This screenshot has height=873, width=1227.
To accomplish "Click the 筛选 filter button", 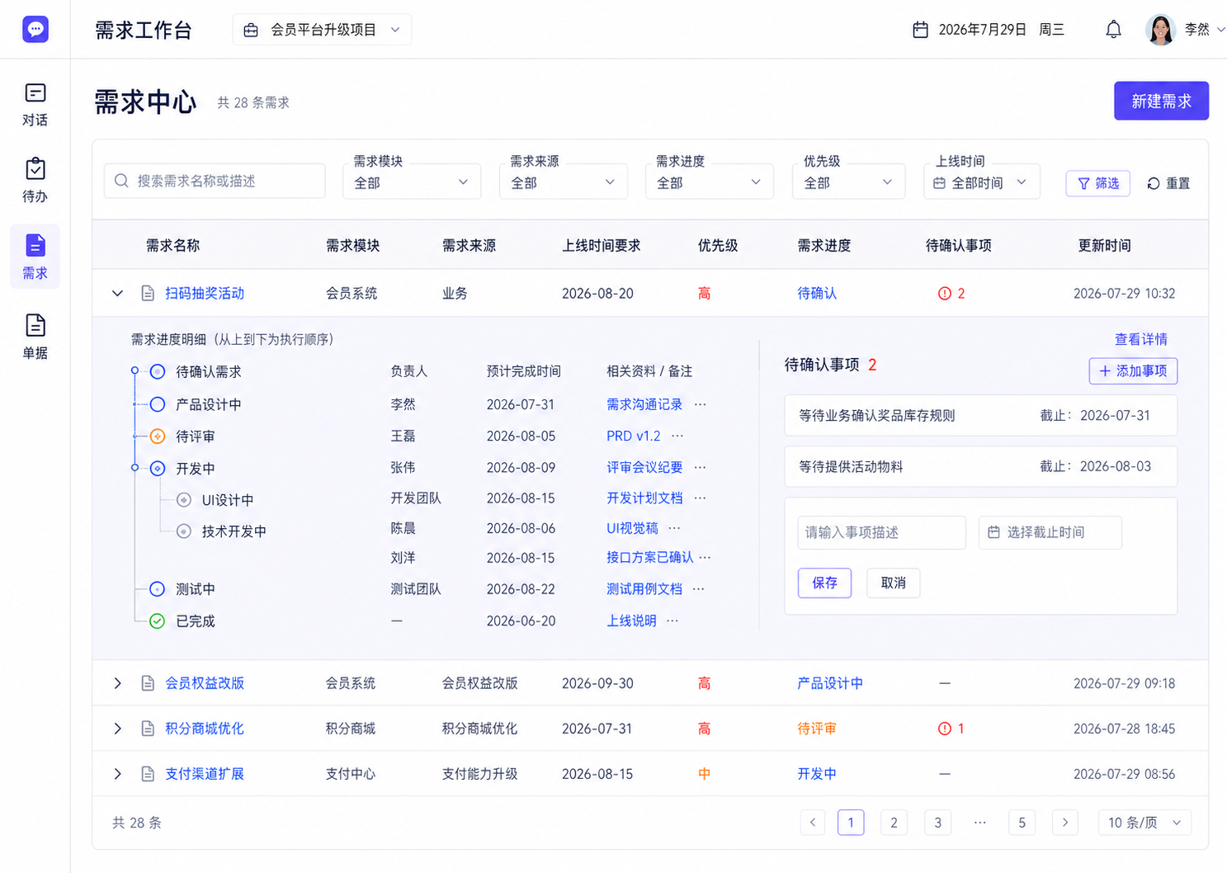I will click(1097, 183).
